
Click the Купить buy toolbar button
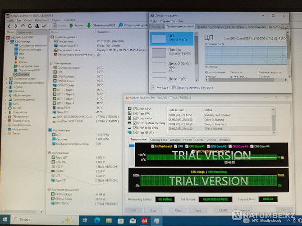coord(76,26)
